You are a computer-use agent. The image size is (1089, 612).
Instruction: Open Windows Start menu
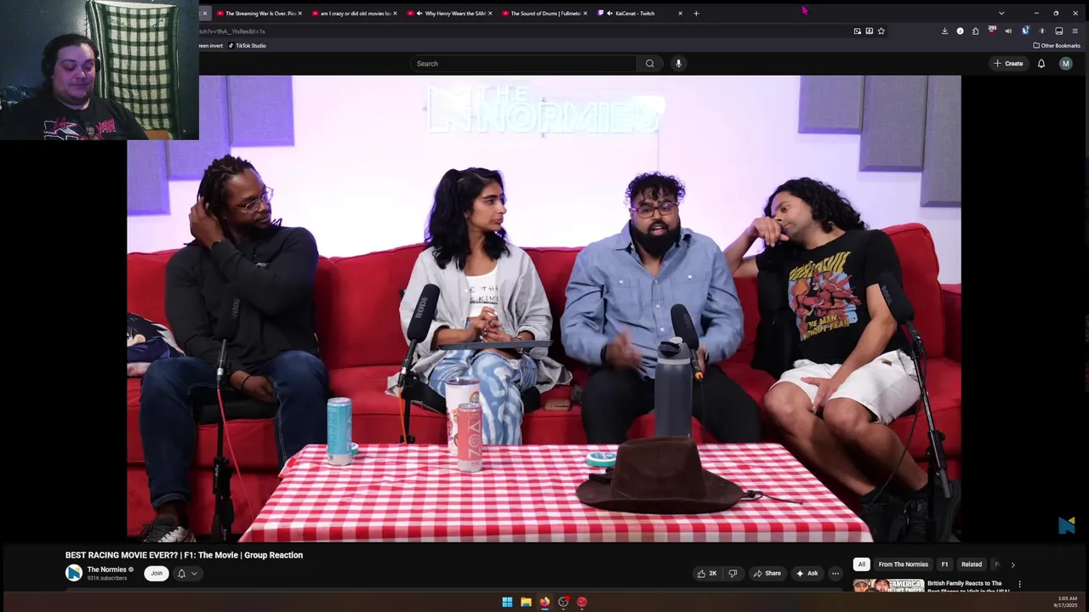[507, 602]
